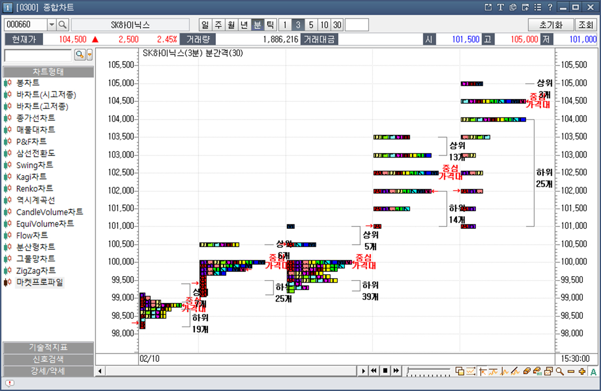Switch to the 일 (daily) period

point(205,25)
